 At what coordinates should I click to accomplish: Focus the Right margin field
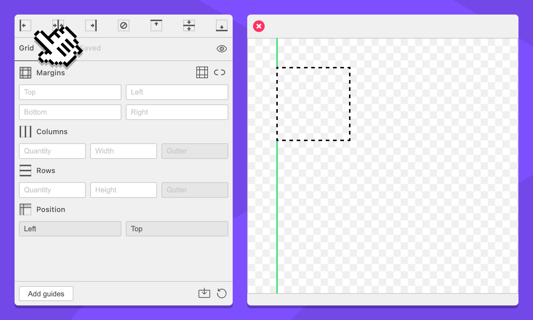(x=177, y=112)
